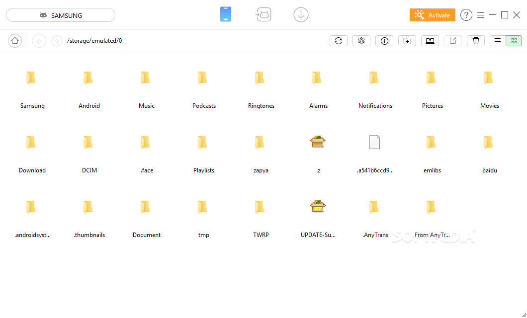Click the send to computer icon
The height and width of the screenshot is (318, 527).
pyautogui.click(x=430, y=41)
